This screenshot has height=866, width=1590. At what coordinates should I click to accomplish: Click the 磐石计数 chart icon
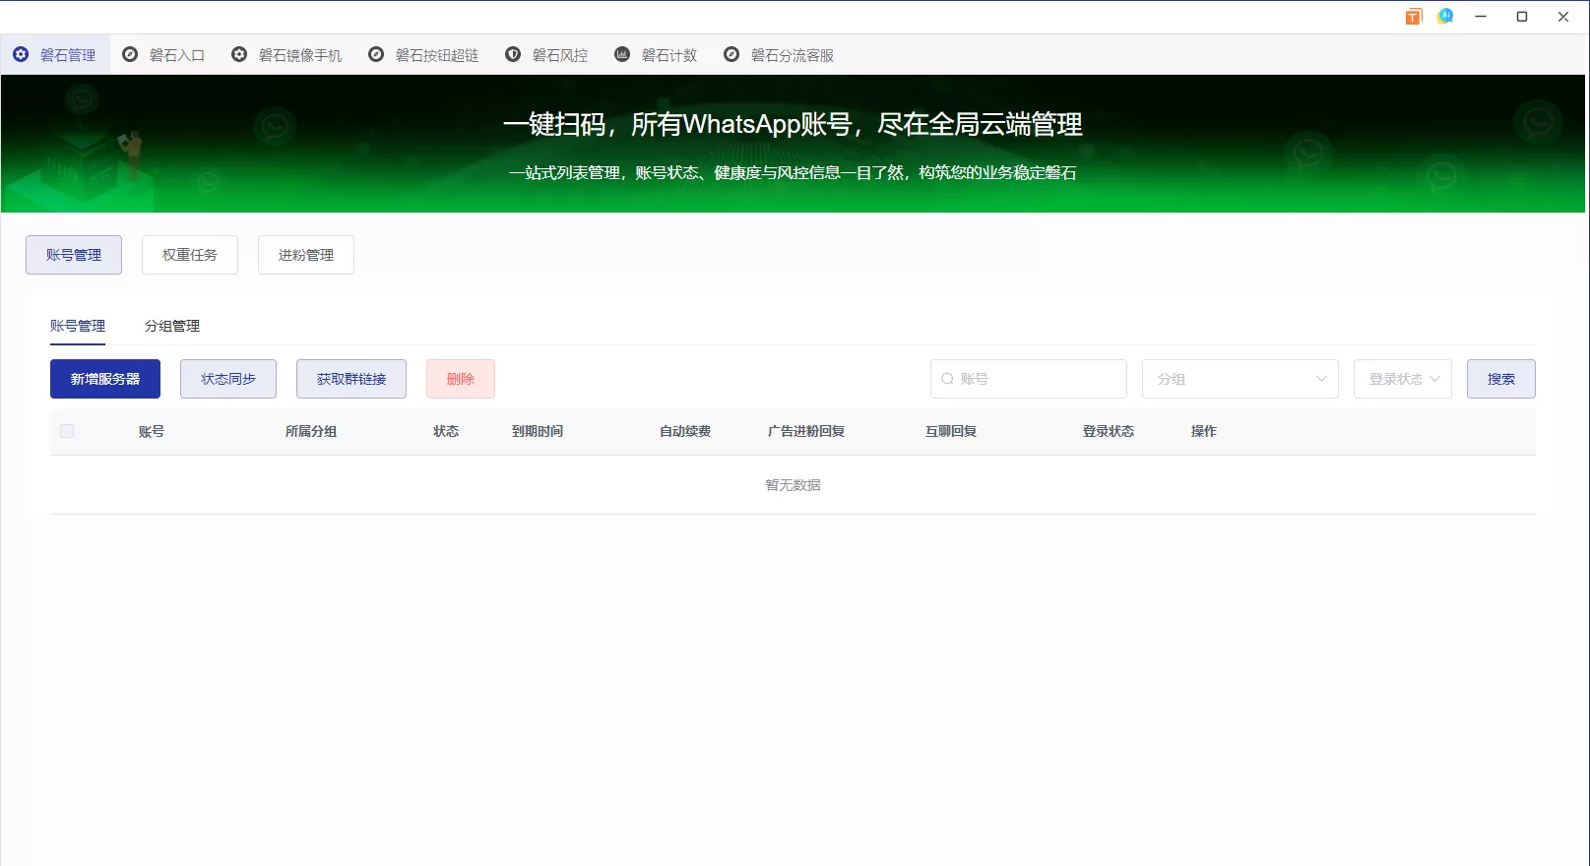622,55
